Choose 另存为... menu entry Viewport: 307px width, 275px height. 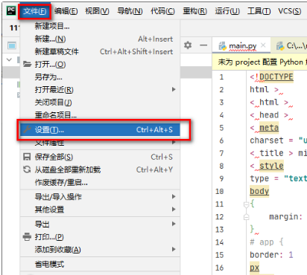pyautogui.click(x=100, y=77)
